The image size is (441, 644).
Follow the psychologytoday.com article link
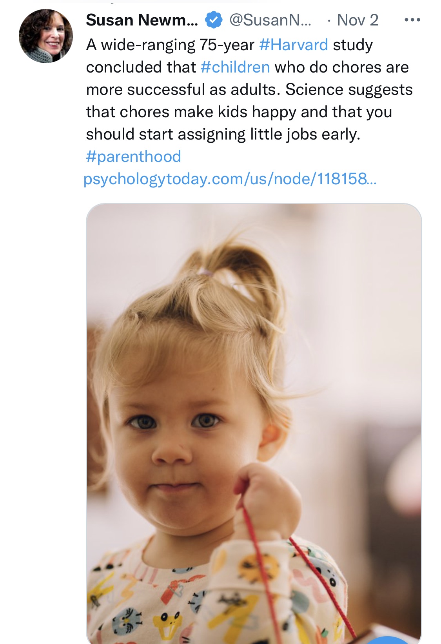coord(230,179)
